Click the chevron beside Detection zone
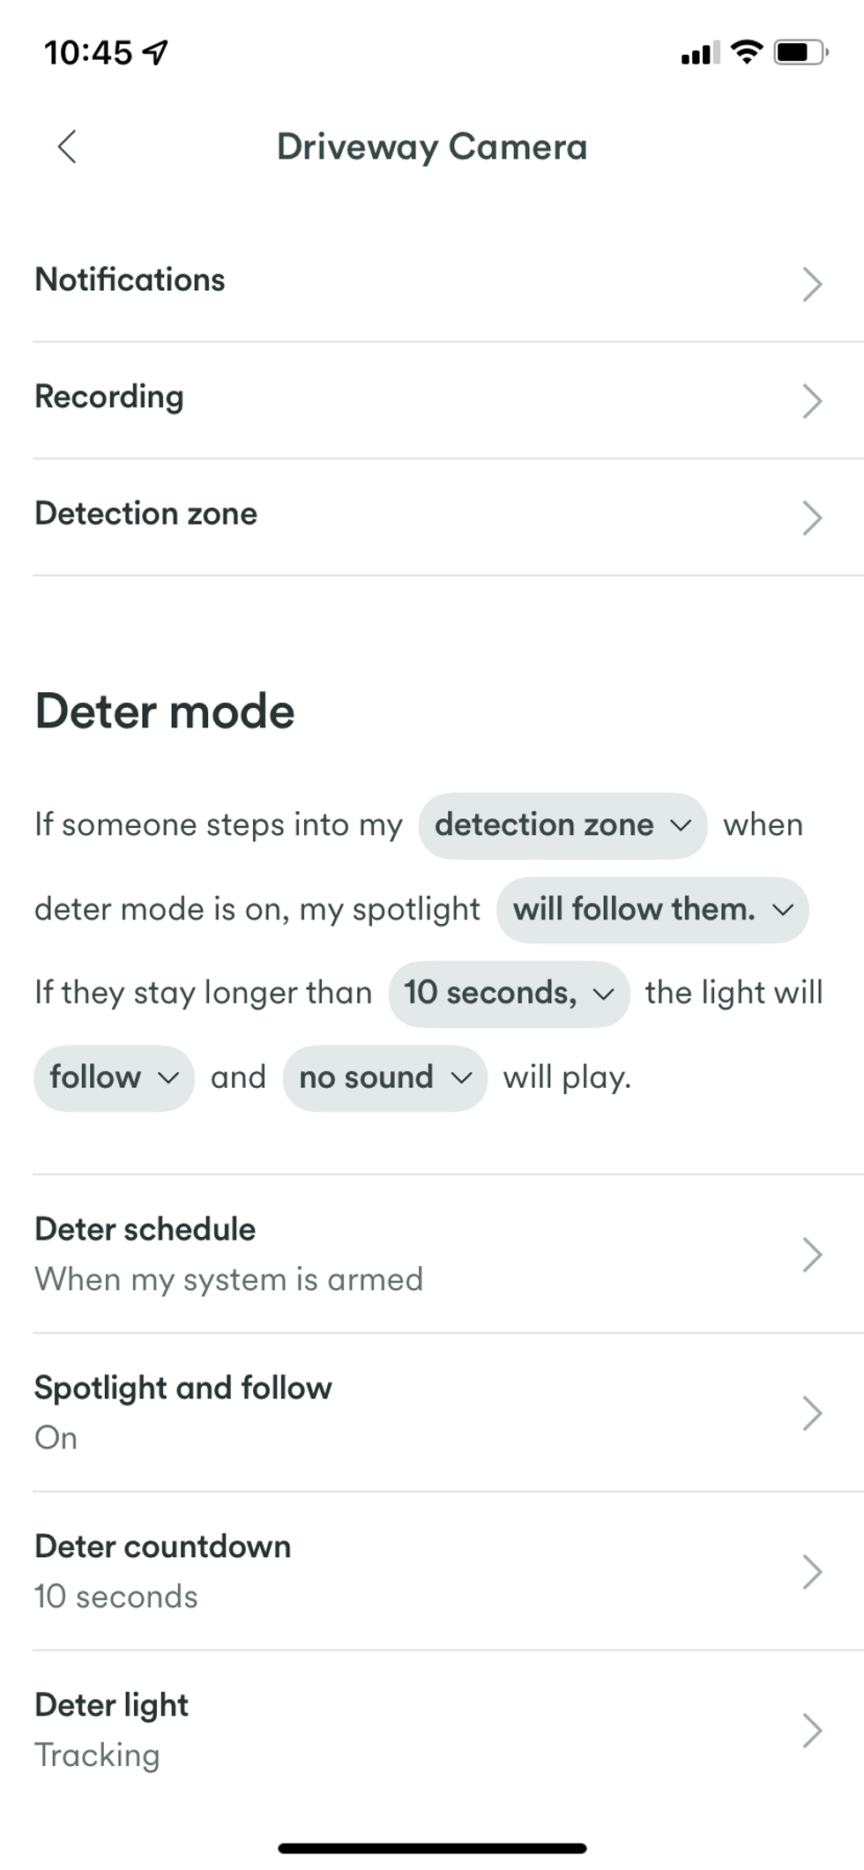Screen dimensions: 864x1870 point(812,518)
